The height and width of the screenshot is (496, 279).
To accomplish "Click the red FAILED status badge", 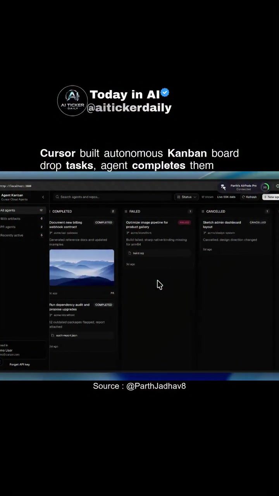I will [x=184, y=222].
